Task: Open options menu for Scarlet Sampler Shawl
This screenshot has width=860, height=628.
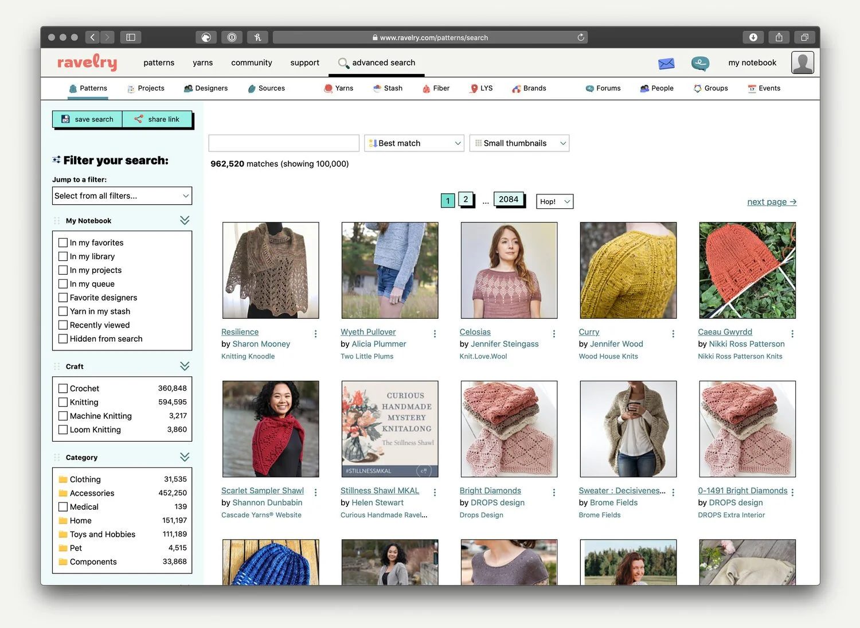Action: point(315,493)
